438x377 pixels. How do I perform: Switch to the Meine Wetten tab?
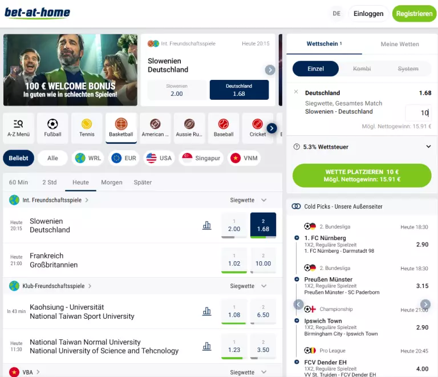pos(400,44)
